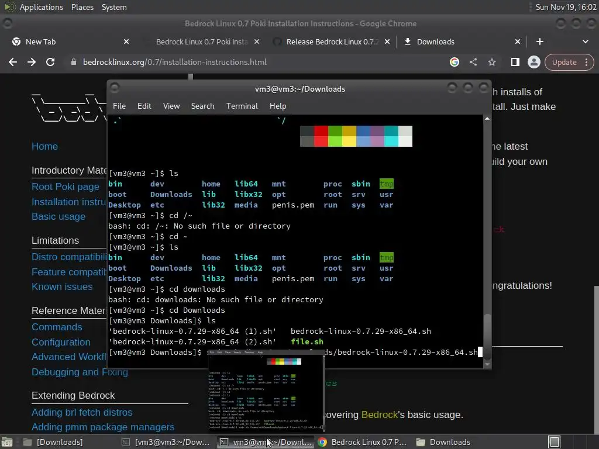Click penis.pem in last ls output
Viewport: 599px width, 449px height.
click(293, 279)
